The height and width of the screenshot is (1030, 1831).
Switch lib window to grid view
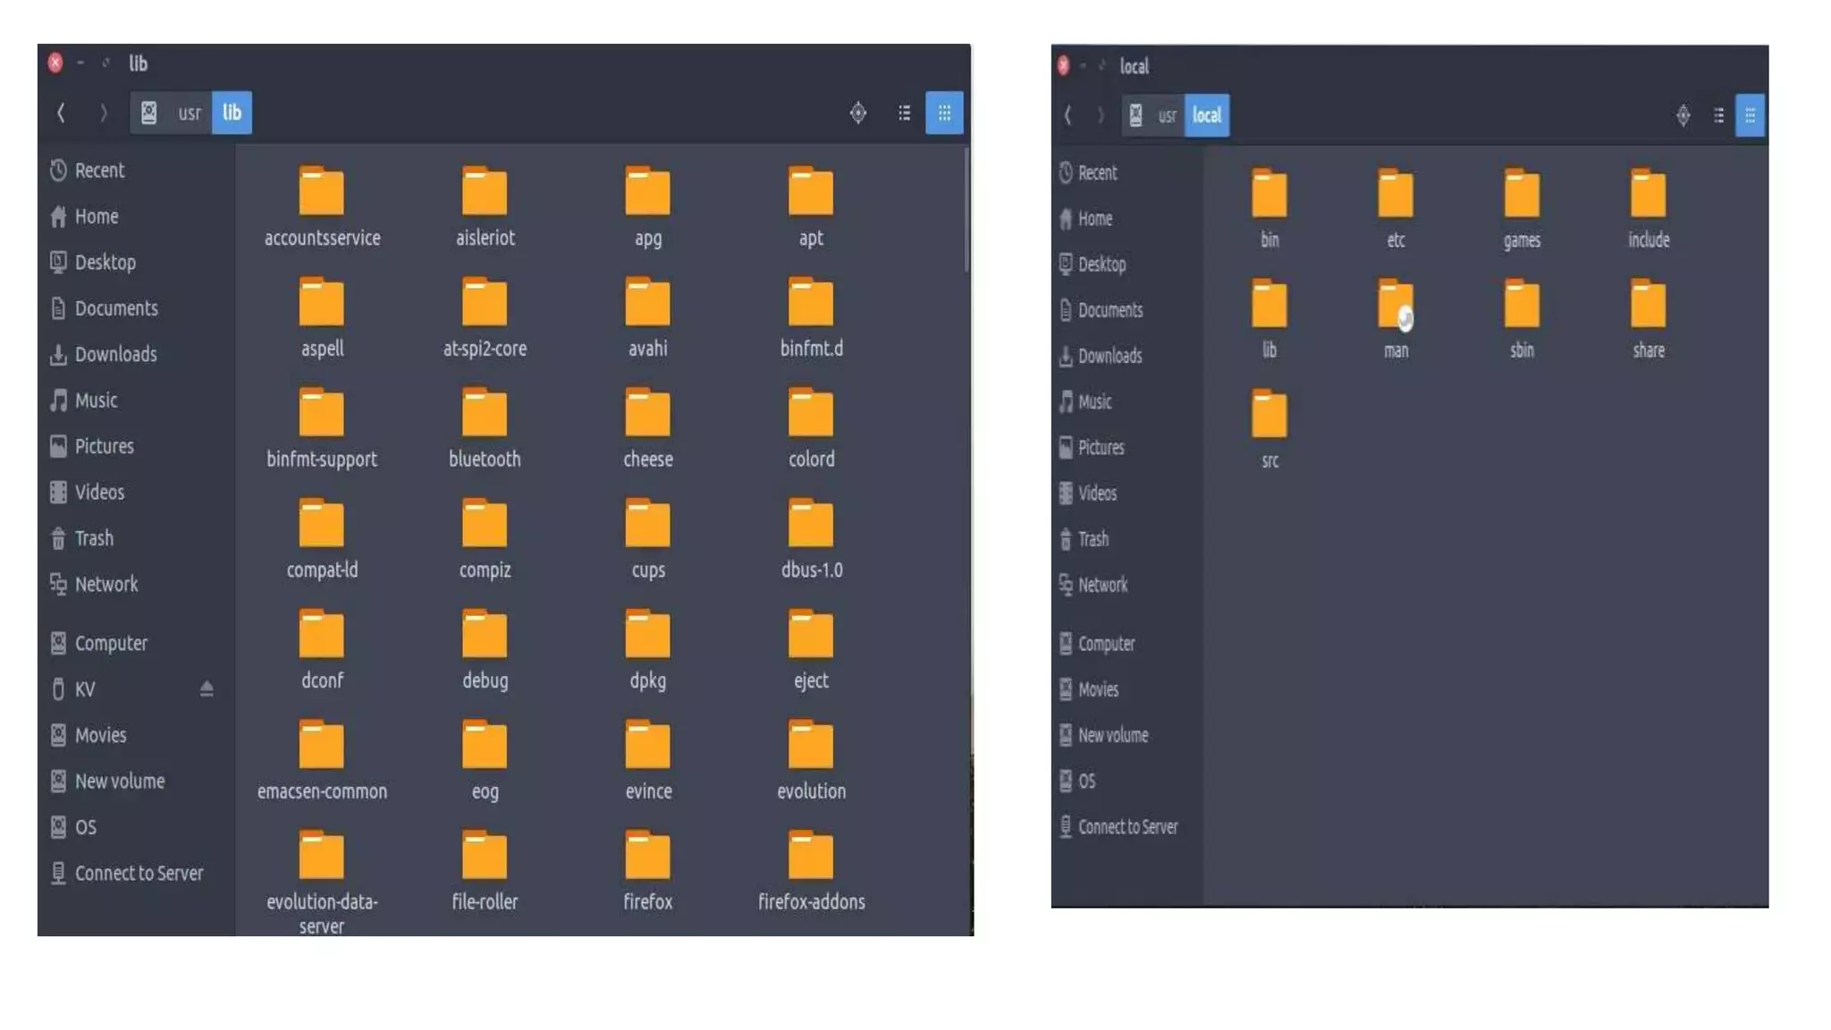pyautogui.click(x=944, y=113)
